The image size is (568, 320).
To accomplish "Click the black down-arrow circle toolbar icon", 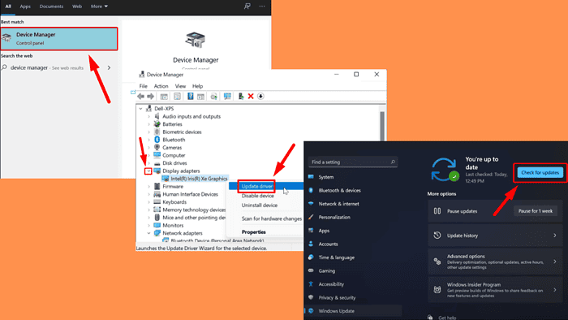I will [260, 96].
